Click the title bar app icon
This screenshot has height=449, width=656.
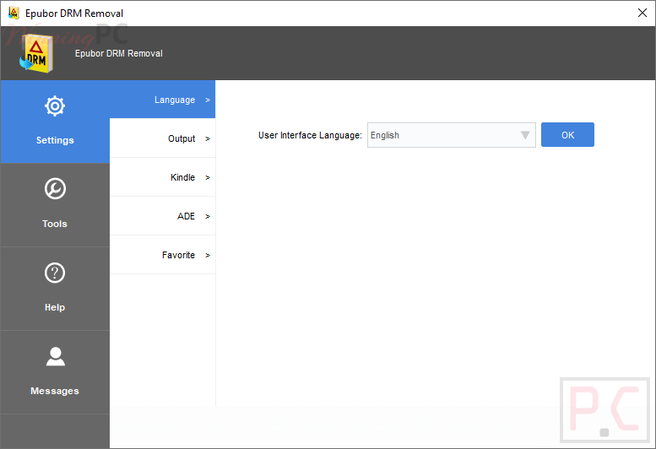(14, 13)
